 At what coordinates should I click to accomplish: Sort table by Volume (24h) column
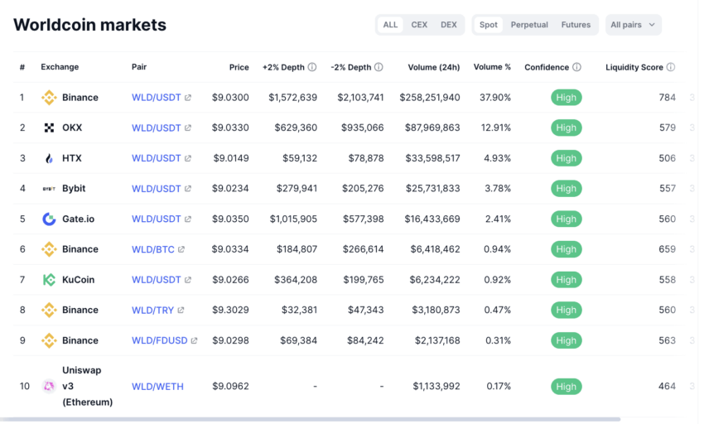(429, 67)
